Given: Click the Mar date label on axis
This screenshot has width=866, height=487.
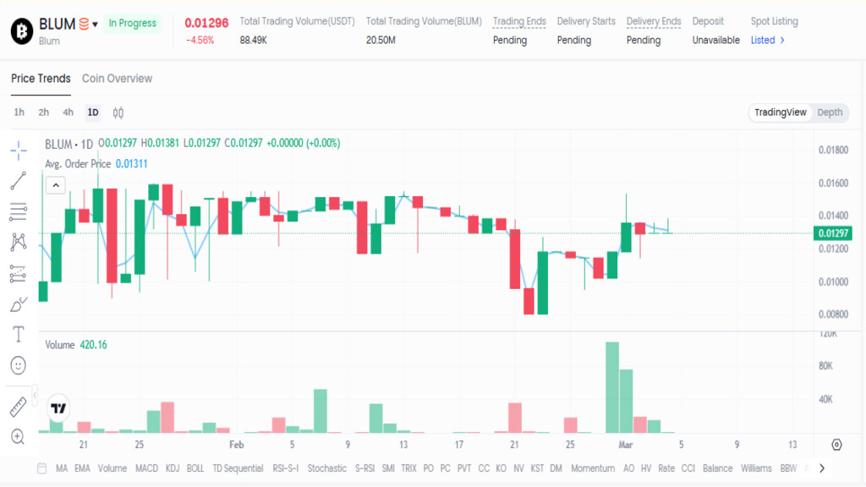Looking at the screenshot, I should [x=625, y=445].
